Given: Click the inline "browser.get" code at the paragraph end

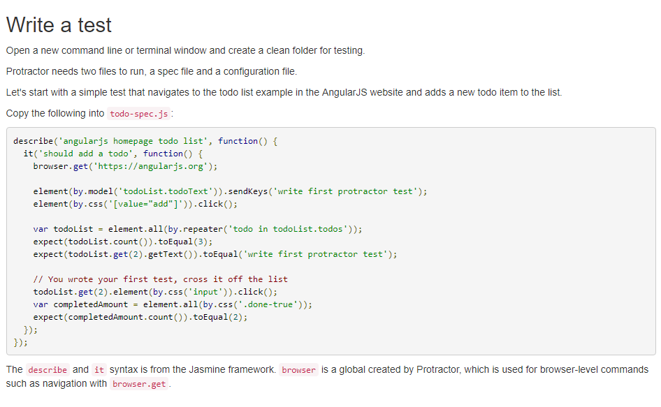Looking at the screenshot, I should (x=140, y=384).
